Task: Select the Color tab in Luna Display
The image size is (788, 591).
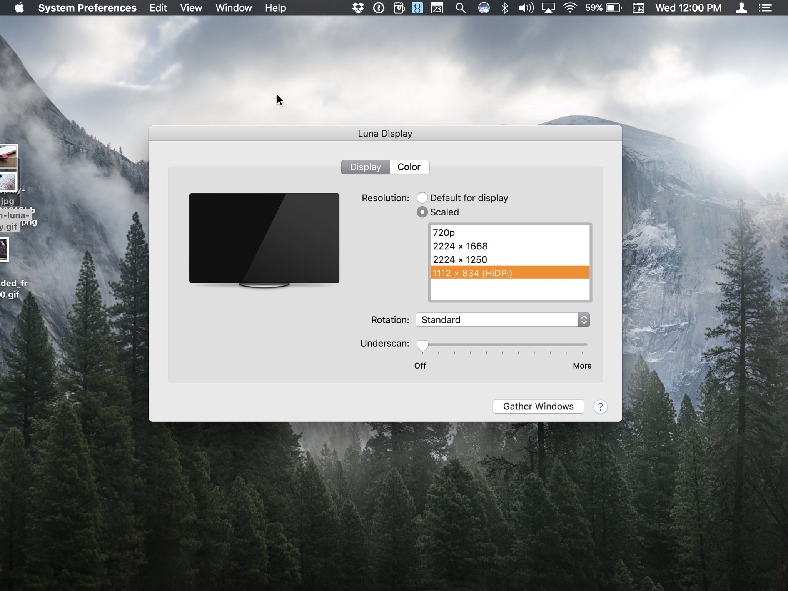Action: pyautogui.click(x=409, y=166)
